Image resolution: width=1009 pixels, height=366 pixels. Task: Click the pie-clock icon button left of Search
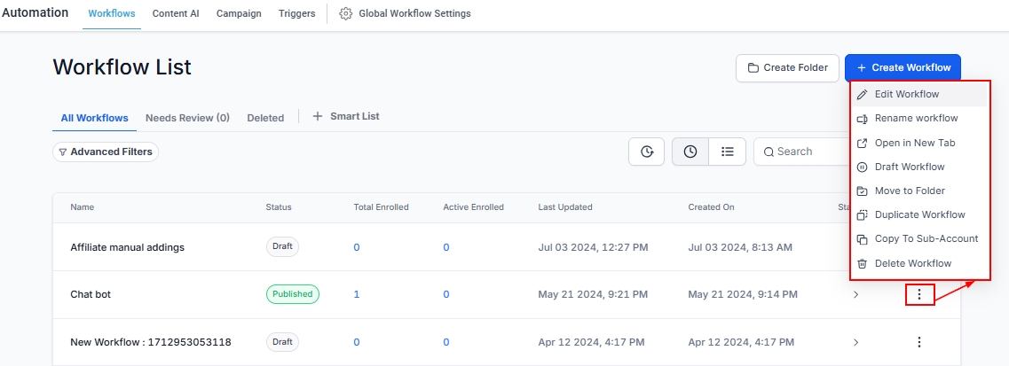[x=646, y=152]
